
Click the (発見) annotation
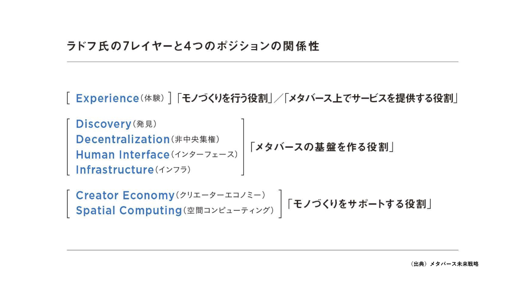coord(144,124)
